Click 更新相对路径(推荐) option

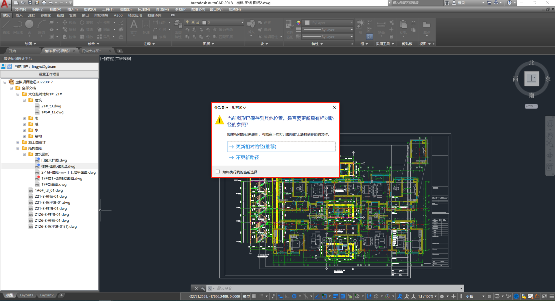pos(281,146)
